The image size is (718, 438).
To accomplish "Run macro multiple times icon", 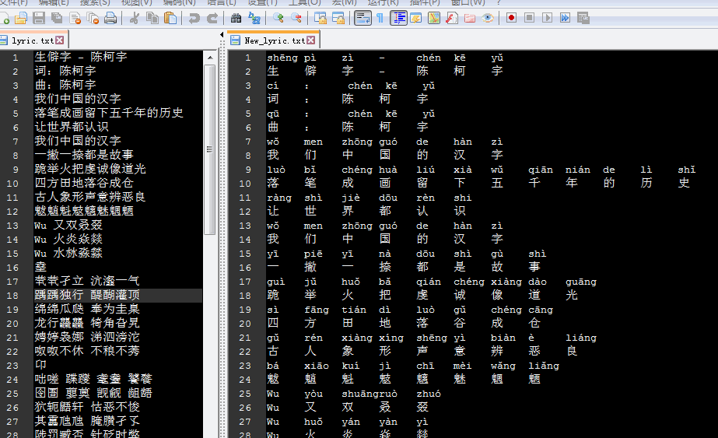I will tap(565, 19).
